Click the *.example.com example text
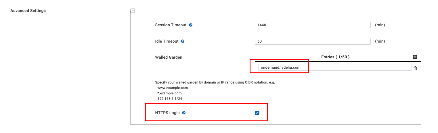438x133 pixels. point(169,93)
